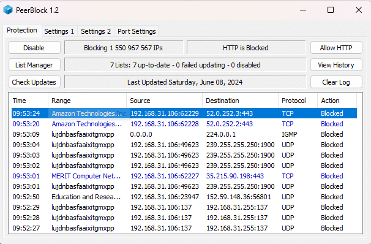
Task: Click destination 224.0.0.1
Action: (221, 134)
